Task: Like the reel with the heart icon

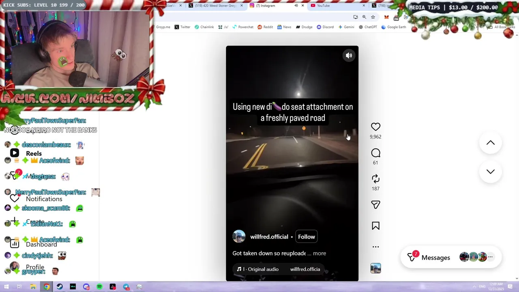Action: [375, 127]
